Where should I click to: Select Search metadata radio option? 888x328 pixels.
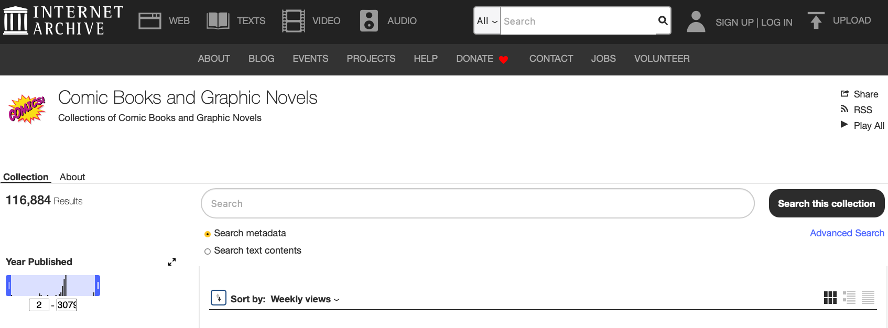(208, 234)
